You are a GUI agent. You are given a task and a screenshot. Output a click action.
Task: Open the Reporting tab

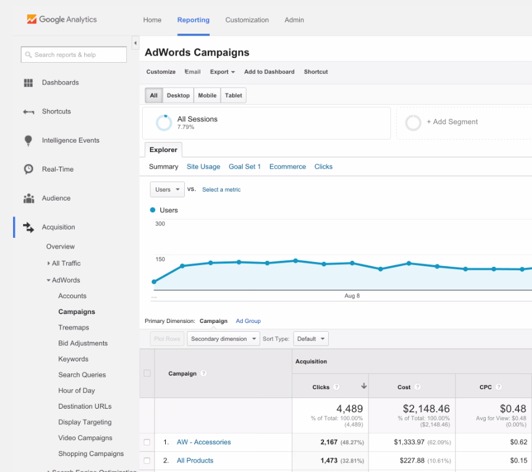click(x=193, y=20)
